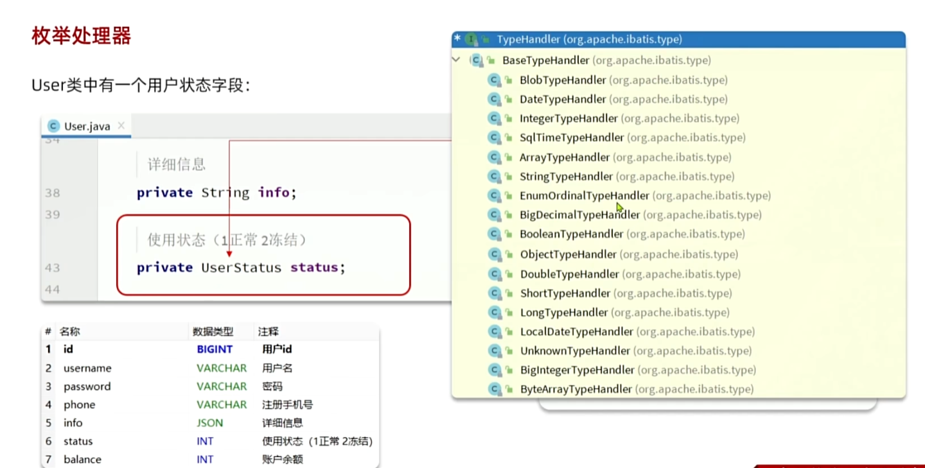
Task: Click the Java class icon on User.java tab
Action: click(53, 126)
